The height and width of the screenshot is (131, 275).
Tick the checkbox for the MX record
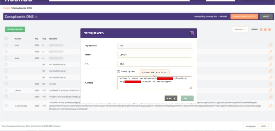(6, 84)
